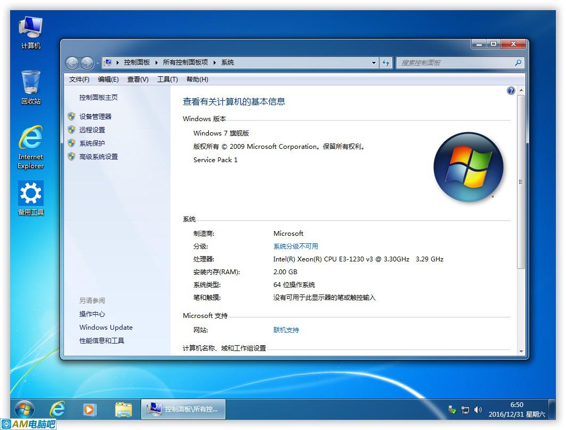
Task: Click the 控制面板 taskbar window button
Action: tap(183, 409)
